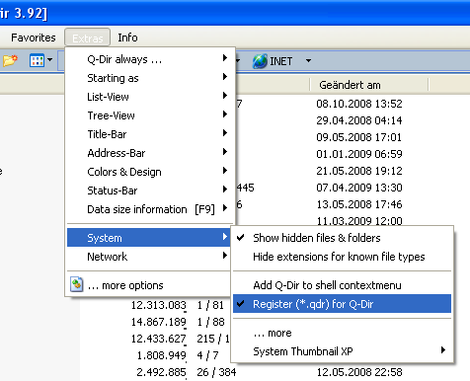Select row dated 09.05.2008 17:01
This screenshot has width=470, height=381.
point(359,137)
